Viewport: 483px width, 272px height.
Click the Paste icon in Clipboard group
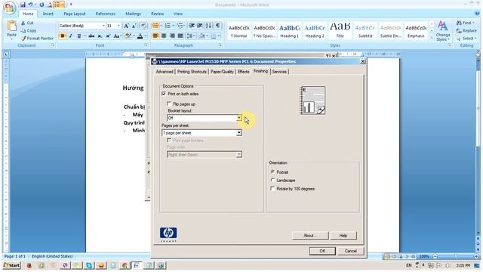click(11, 26)
